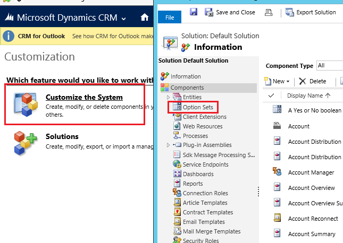The height and width of the screenshot is (243, 343).
Task: Click the print icon in the toolbar
Action: (269, 12)
